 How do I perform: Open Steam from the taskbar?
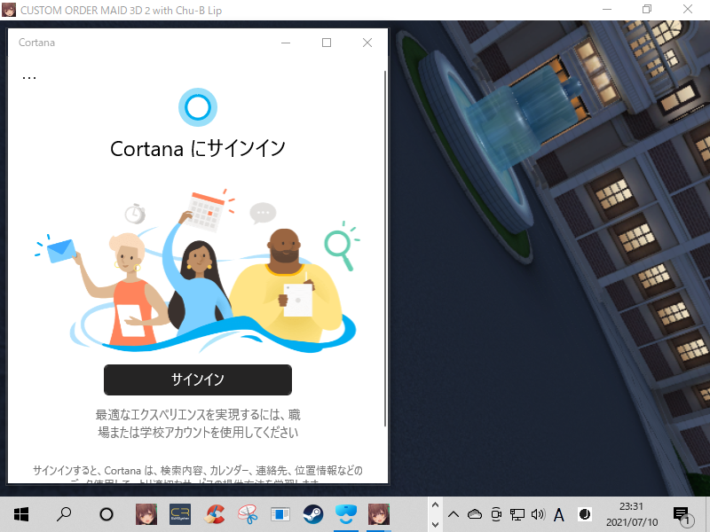(x=313, y=514)
